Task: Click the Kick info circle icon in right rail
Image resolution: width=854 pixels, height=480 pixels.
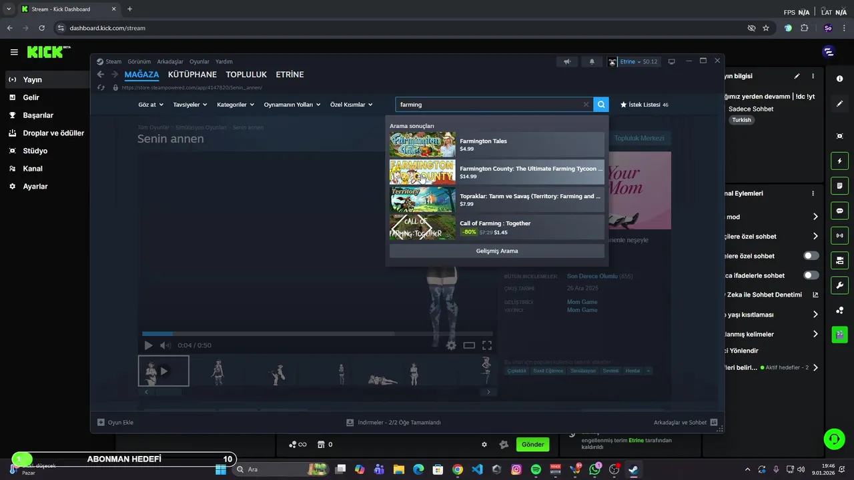Action: point(839,79)
